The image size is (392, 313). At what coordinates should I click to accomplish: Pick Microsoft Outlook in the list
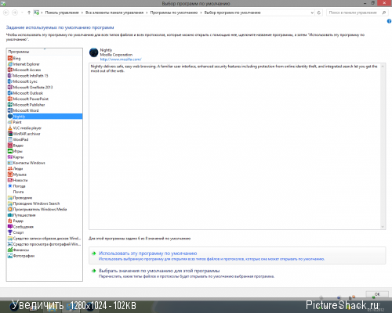click(x=26, y=93)
